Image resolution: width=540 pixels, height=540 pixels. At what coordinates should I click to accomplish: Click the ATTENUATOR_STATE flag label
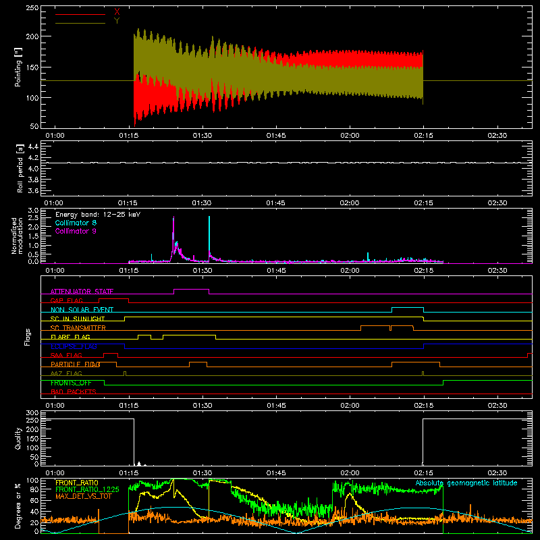click(82, 292)
